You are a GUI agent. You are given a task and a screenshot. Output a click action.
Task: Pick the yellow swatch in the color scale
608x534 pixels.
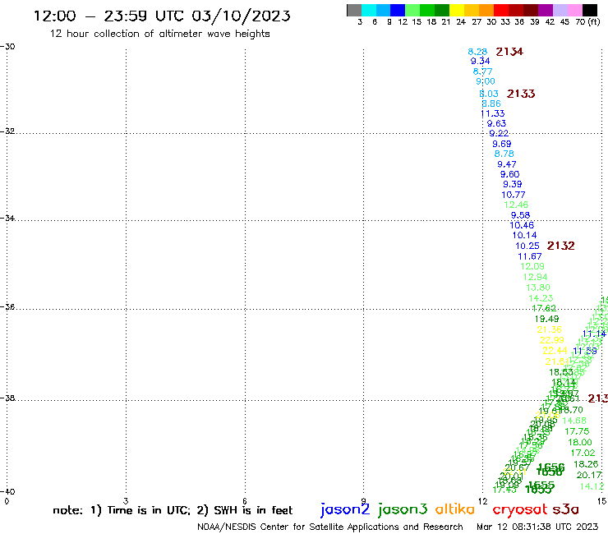click(x=457, y=10)
